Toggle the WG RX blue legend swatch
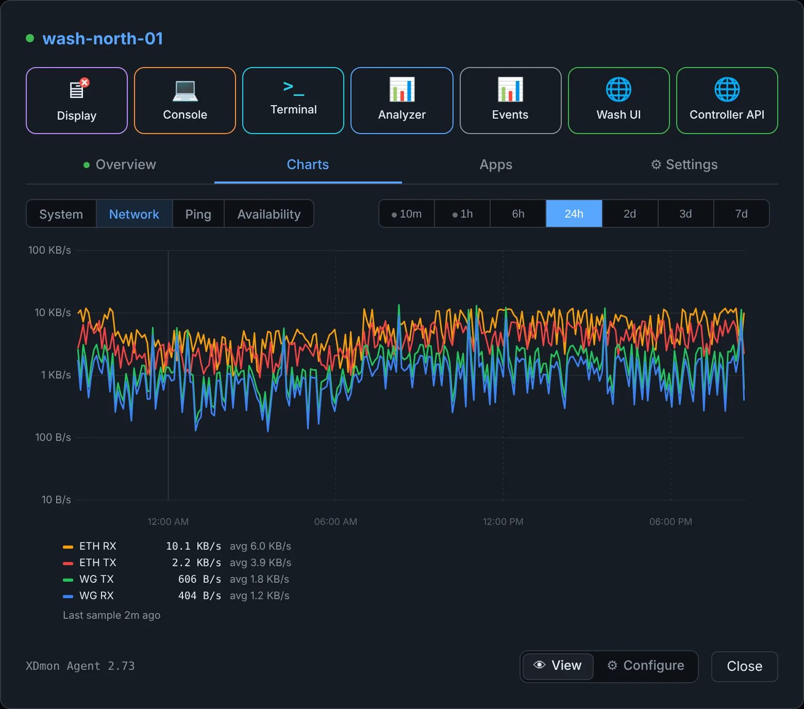This screenshot has width=804, height=709. click(x=68, y=596)
